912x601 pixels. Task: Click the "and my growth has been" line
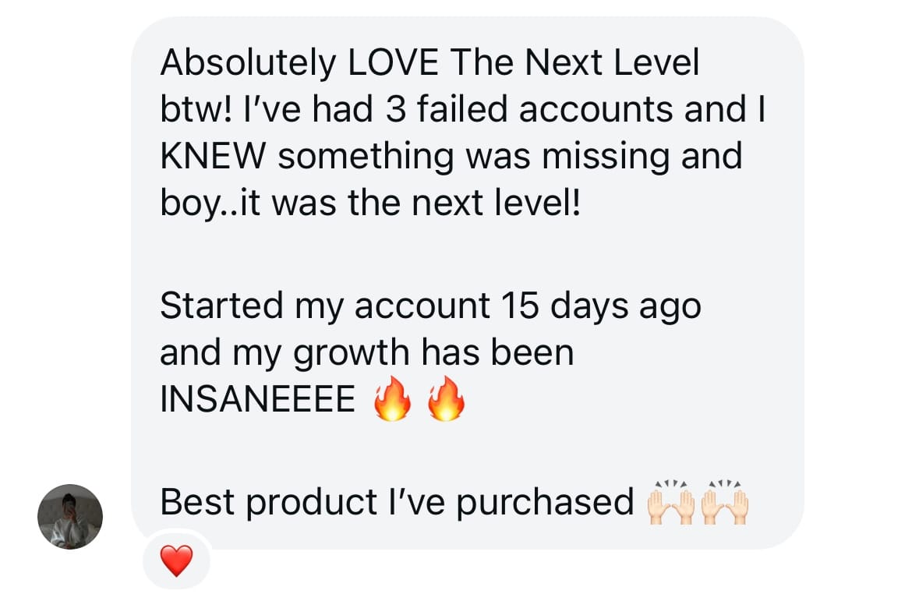366,353
